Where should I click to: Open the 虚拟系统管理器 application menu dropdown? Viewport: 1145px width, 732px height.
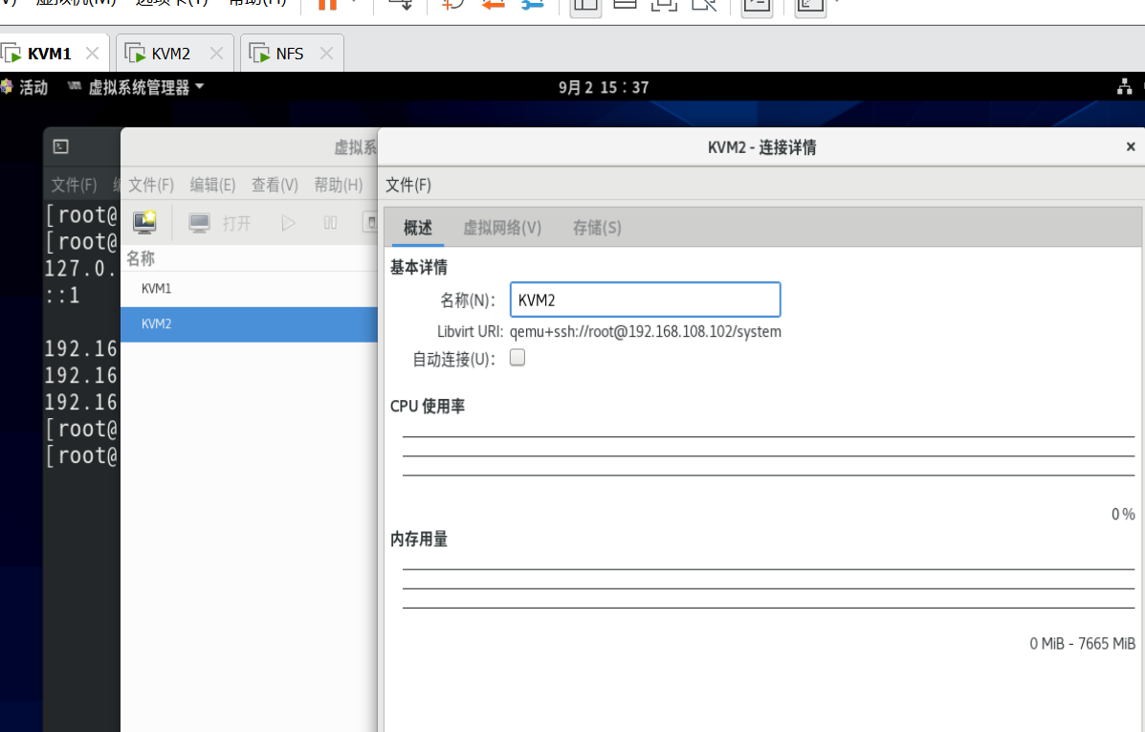(x=136, y=88)
